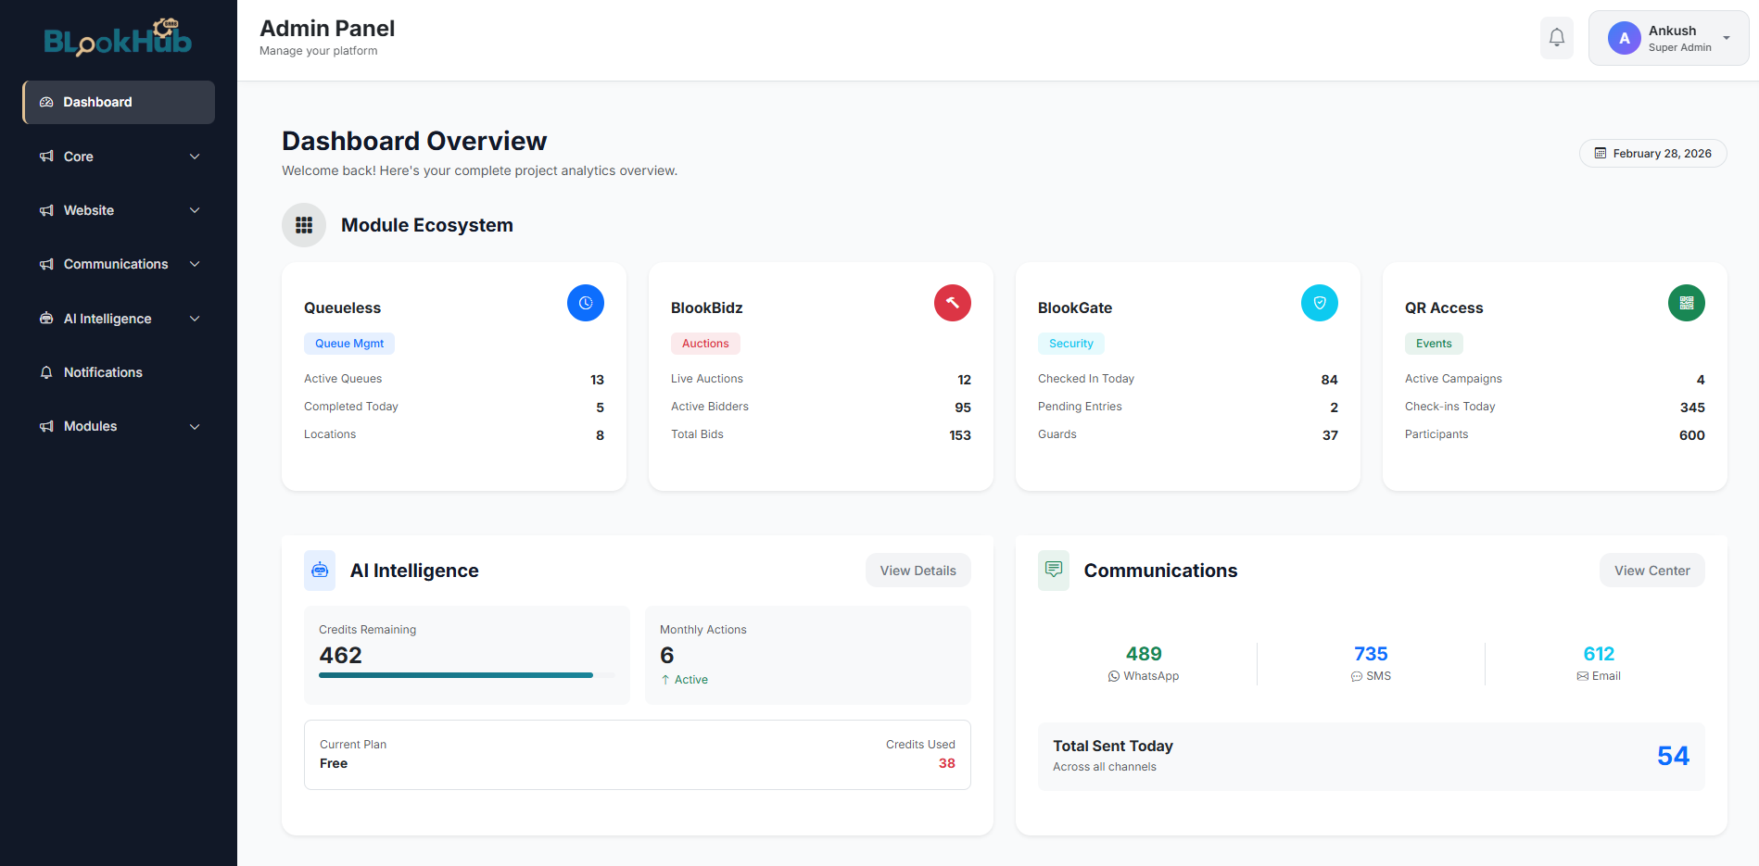
Task: Open Notifications in the sidebar
Action: pos(119,372)
